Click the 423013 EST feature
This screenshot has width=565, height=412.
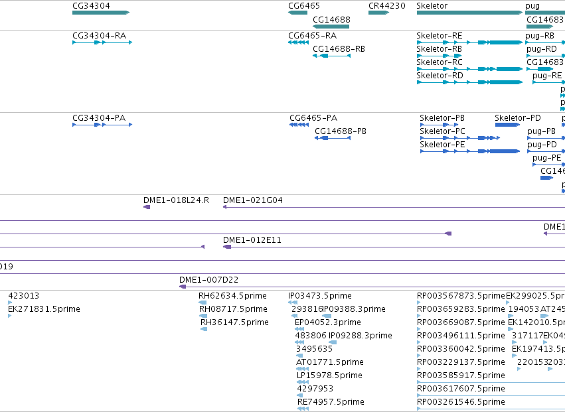click(x=10, y=303)
